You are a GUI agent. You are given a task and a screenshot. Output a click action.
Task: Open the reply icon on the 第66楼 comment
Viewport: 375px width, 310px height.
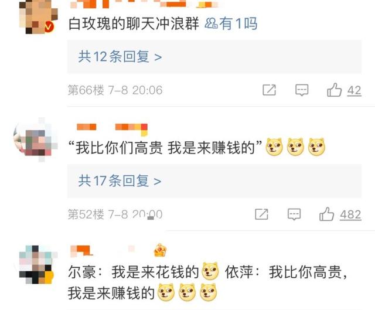[x=302, y=90]
